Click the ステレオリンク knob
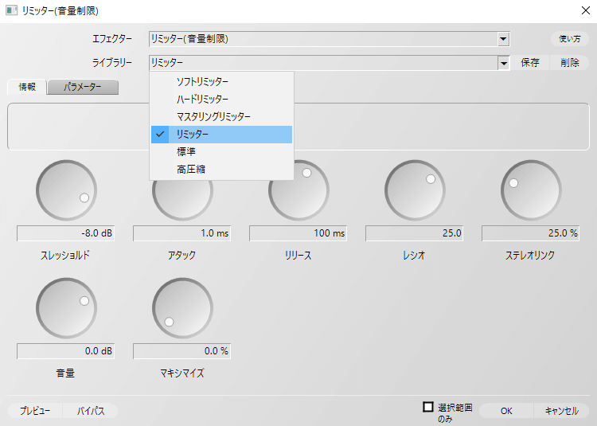Viewport: 597px width, 426px height. 531,191
